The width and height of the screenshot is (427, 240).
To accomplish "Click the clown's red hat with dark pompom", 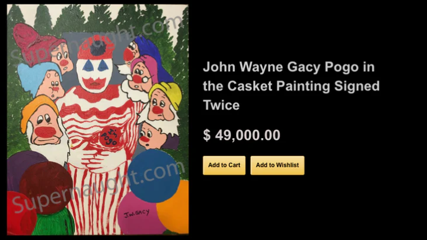I will coord(96,47).
